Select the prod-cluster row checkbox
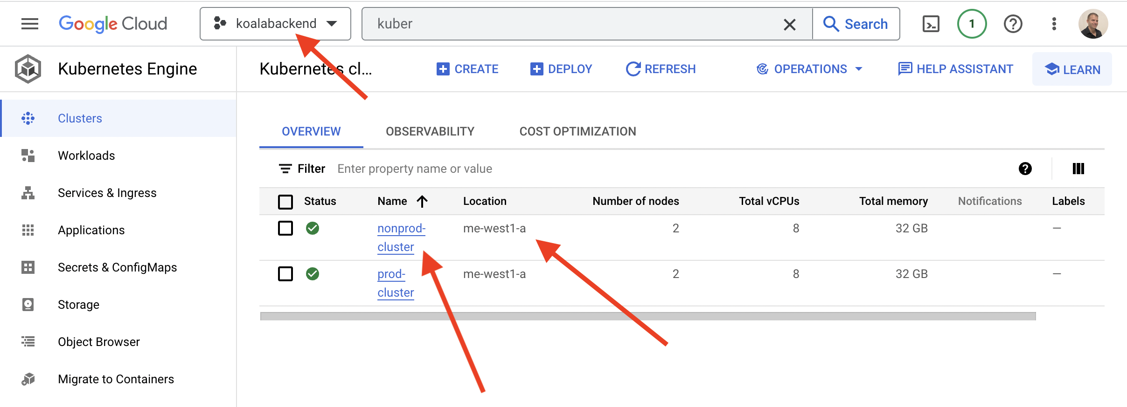1127x407 pixels. pyautogui.click(x=285, y=274)
